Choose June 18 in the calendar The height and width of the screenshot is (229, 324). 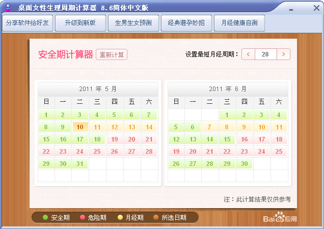(279, 139)
